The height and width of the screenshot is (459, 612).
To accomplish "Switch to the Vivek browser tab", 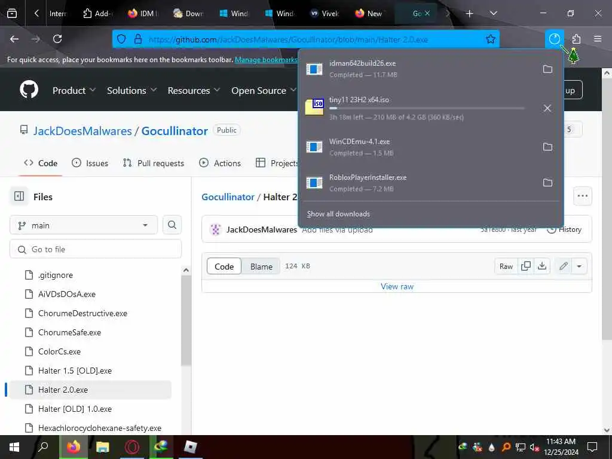I will click(325, 14).
